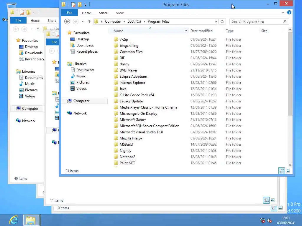The image size is (302, 226).
Task: Select Microsoft Visual Studio 12.0 folder
Action: (141, 132)
